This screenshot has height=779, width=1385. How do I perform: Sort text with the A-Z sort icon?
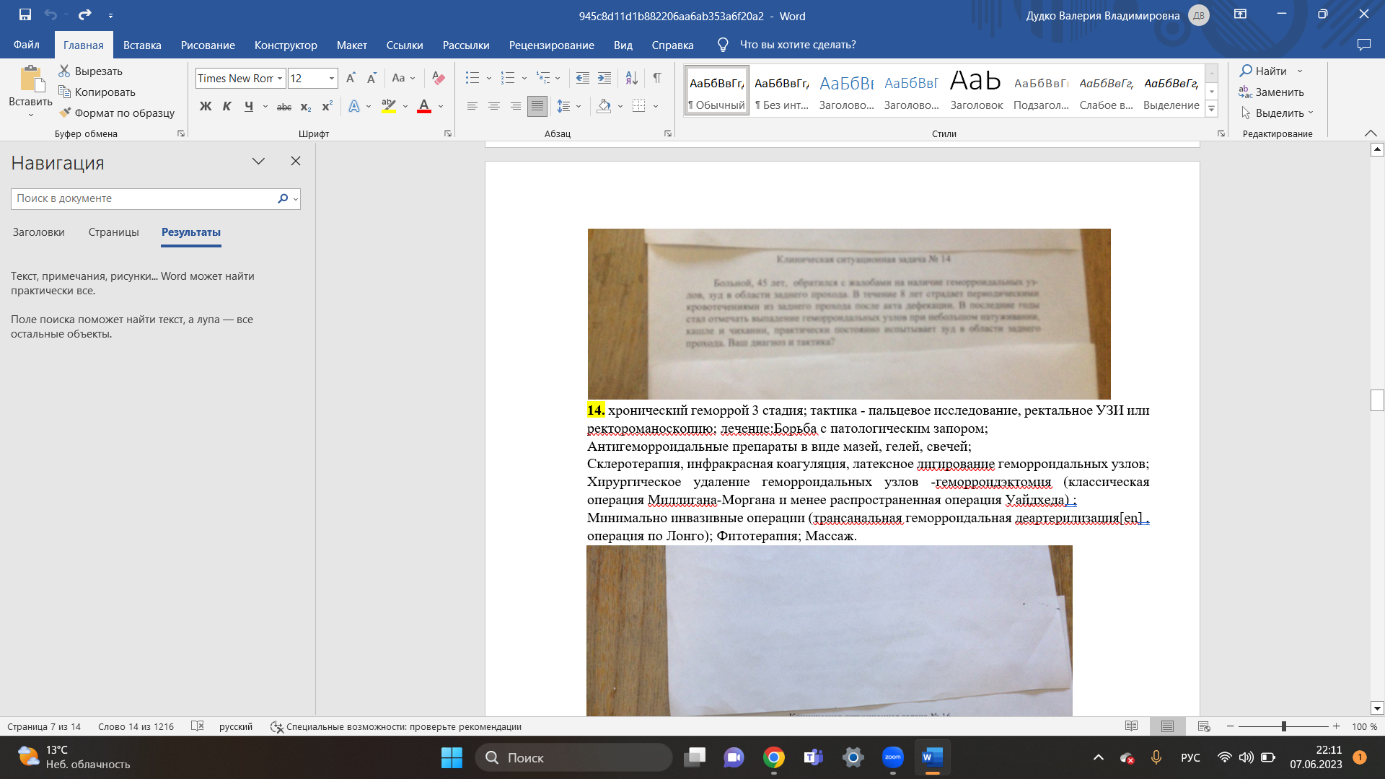(632, 78)
